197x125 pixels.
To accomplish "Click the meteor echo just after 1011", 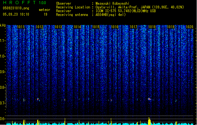I will (24, 100).
